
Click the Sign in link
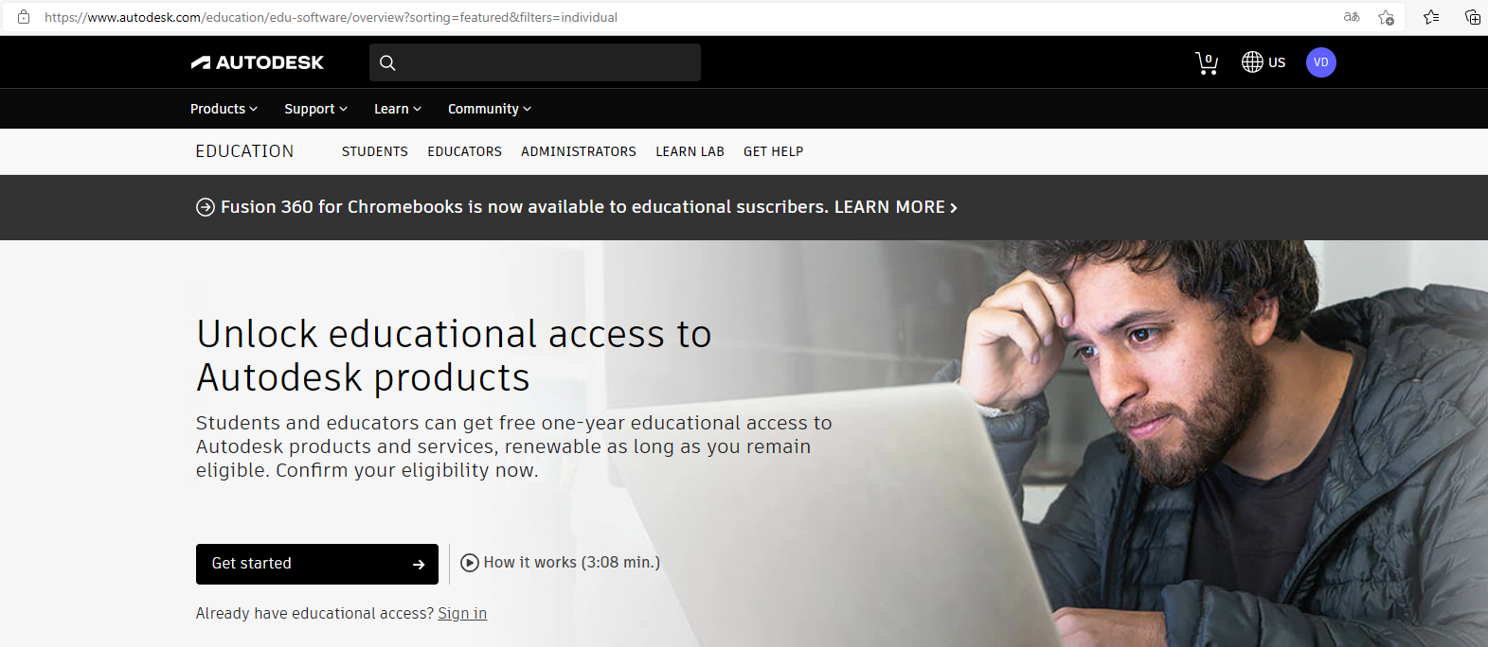click(x=462, y=613)
